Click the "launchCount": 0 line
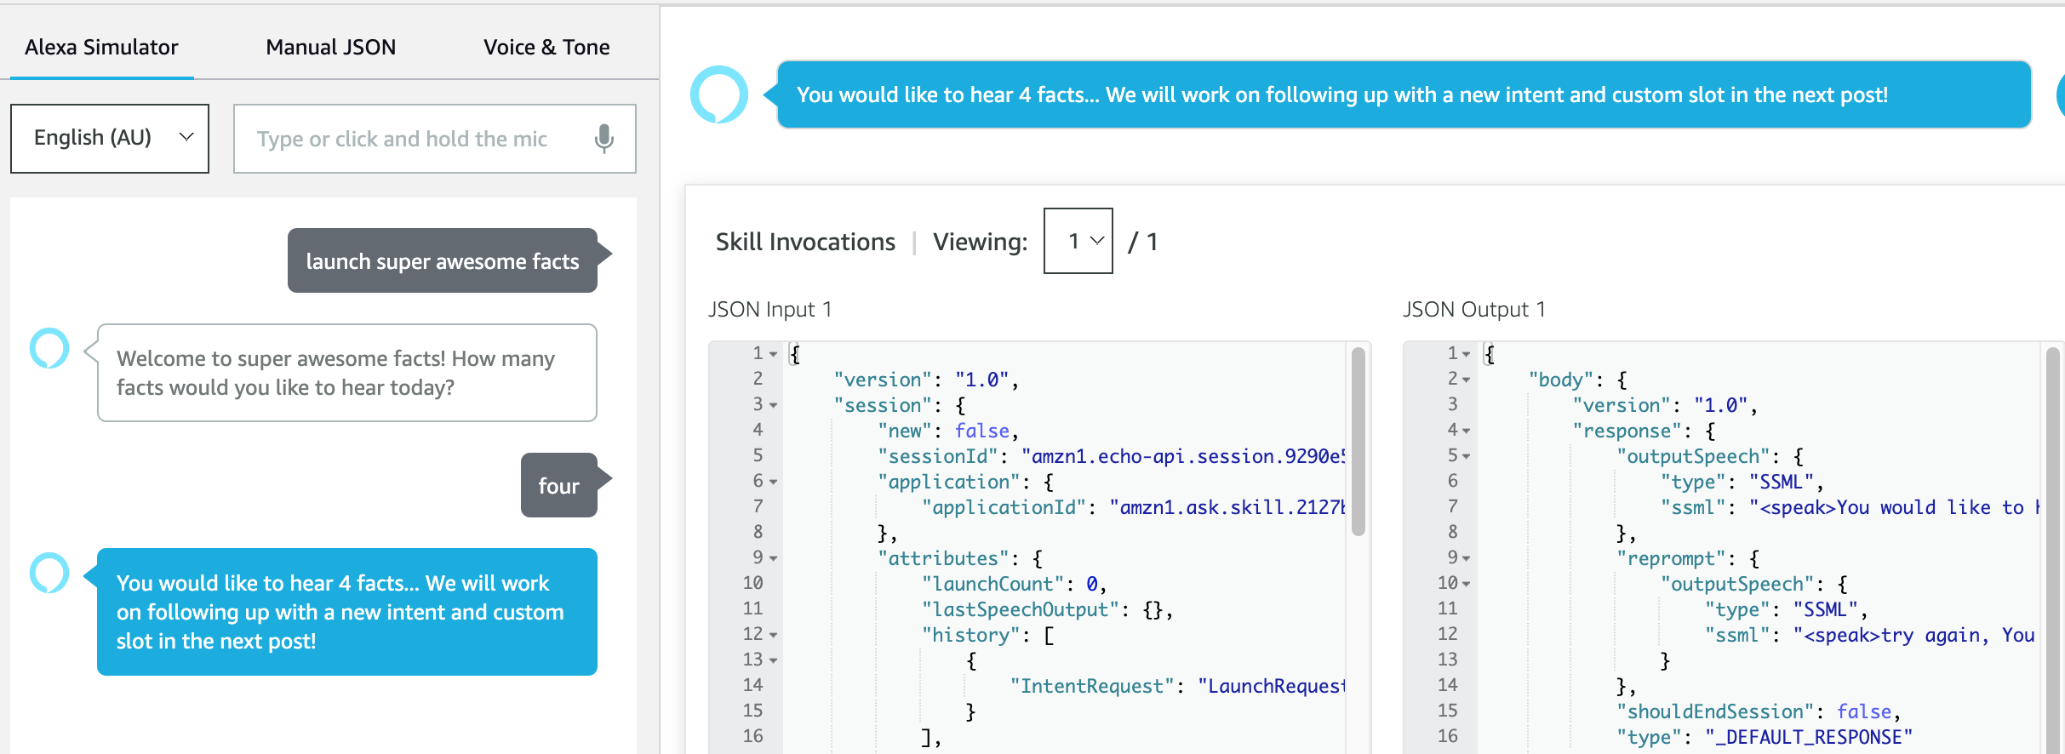The height and width of the screenshot is (754, 2065). click(x=1014, y=584)
